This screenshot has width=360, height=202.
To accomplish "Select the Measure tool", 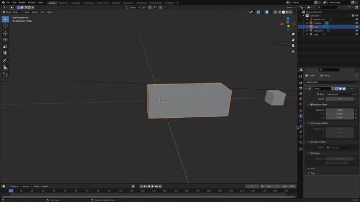I will (x=5, y=67).
